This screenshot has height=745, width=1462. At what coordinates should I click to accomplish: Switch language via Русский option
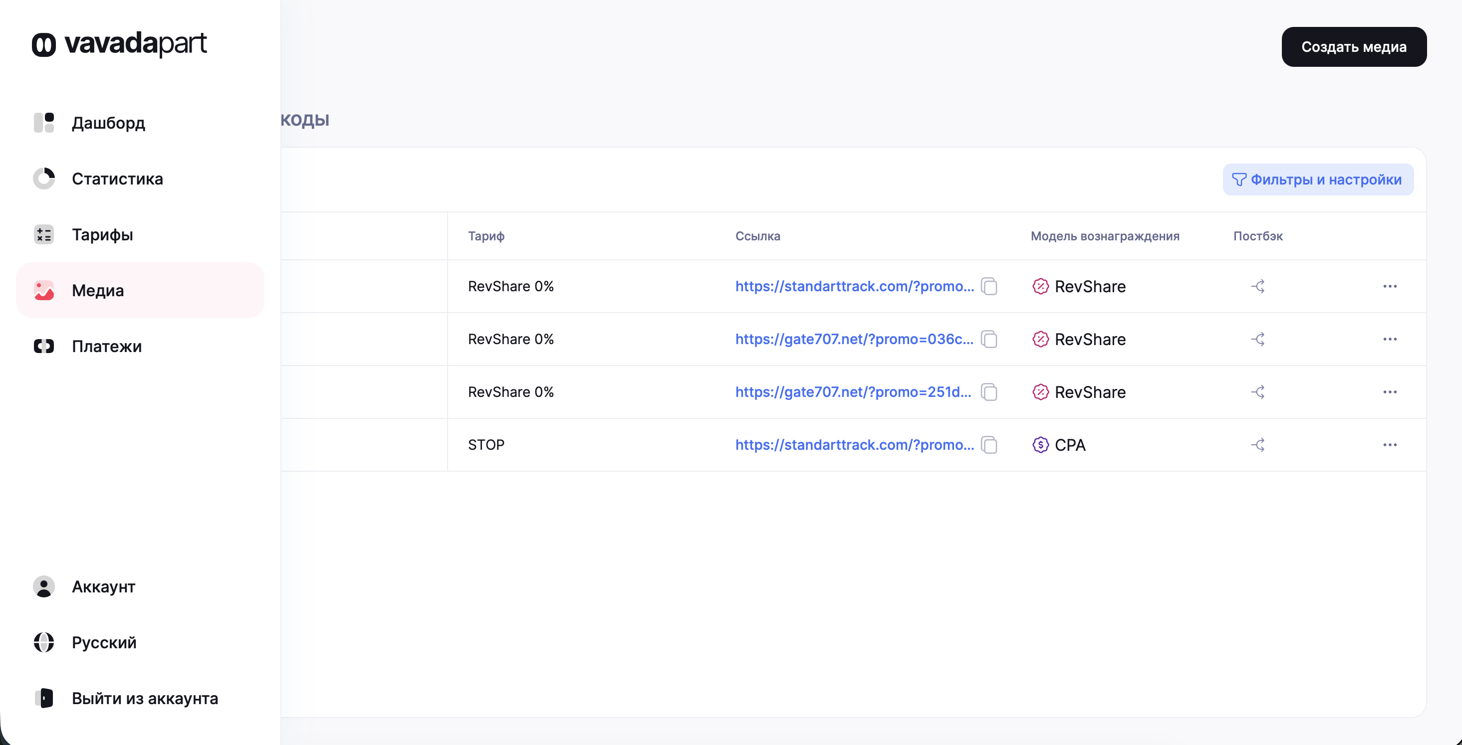click(104, 642)
